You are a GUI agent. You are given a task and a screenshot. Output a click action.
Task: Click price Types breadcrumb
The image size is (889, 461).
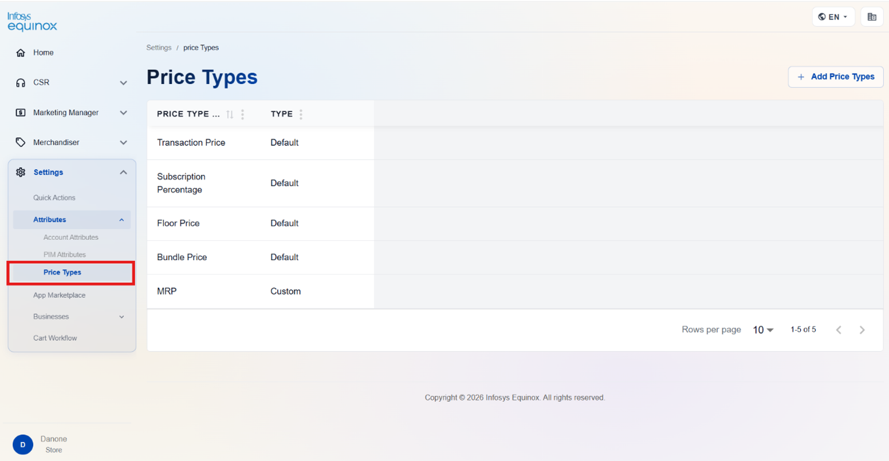(201, 47)
